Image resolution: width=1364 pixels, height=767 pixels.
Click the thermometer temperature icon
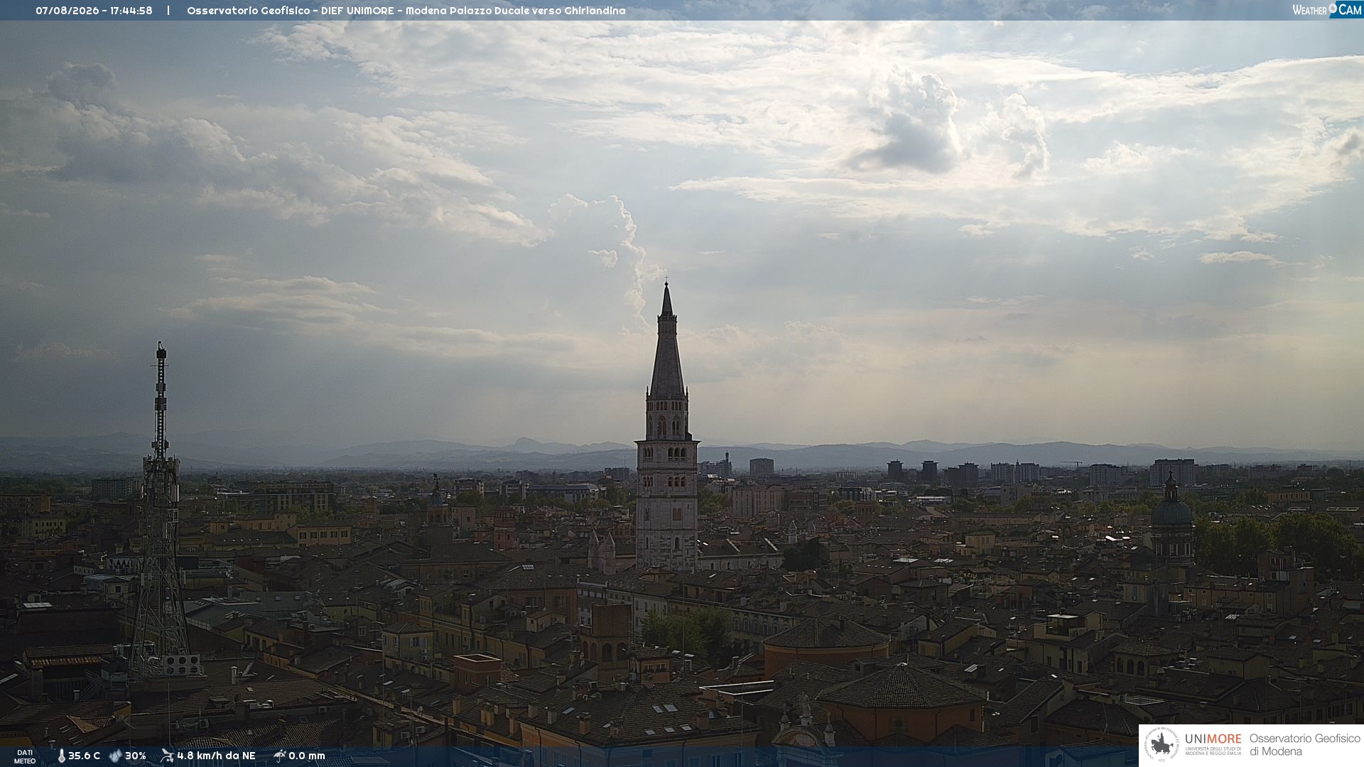click(62, 756)
